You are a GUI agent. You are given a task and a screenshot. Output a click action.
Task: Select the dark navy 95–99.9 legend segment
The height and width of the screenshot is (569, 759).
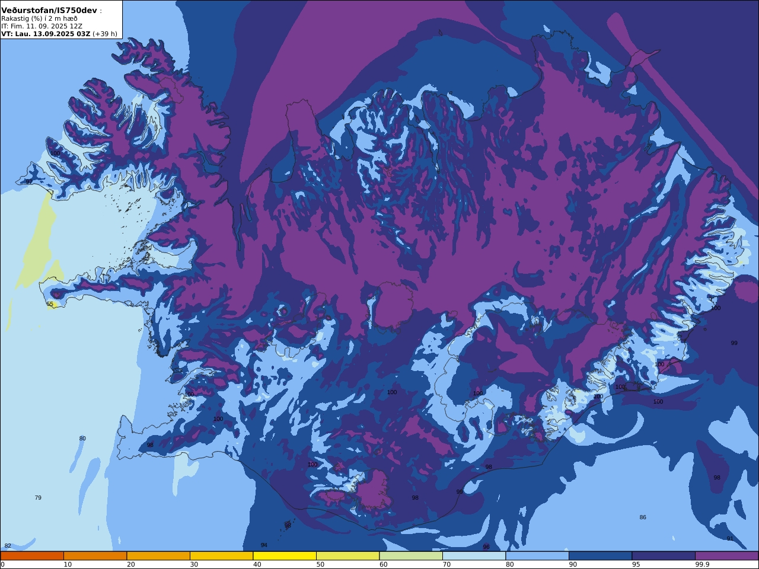pyautogui.click(x=664, y=556)
